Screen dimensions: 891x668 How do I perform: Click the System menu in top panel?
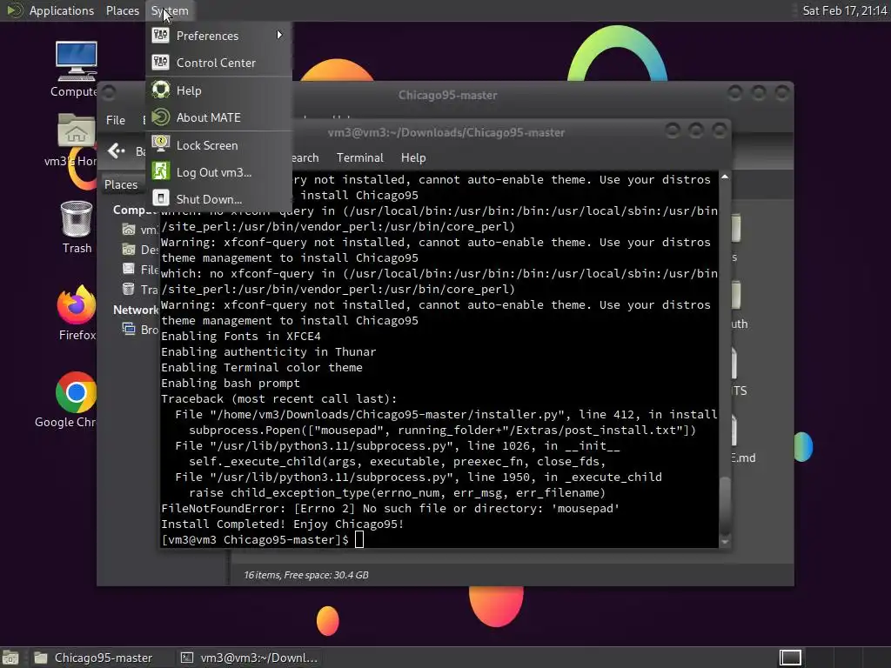pos(170,10)
